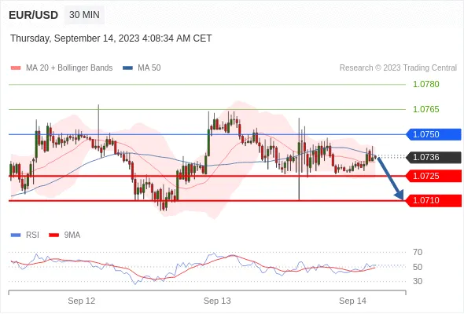Toggle the RSI legend label
Screen dimensions: 464x314
pos(32,235)
